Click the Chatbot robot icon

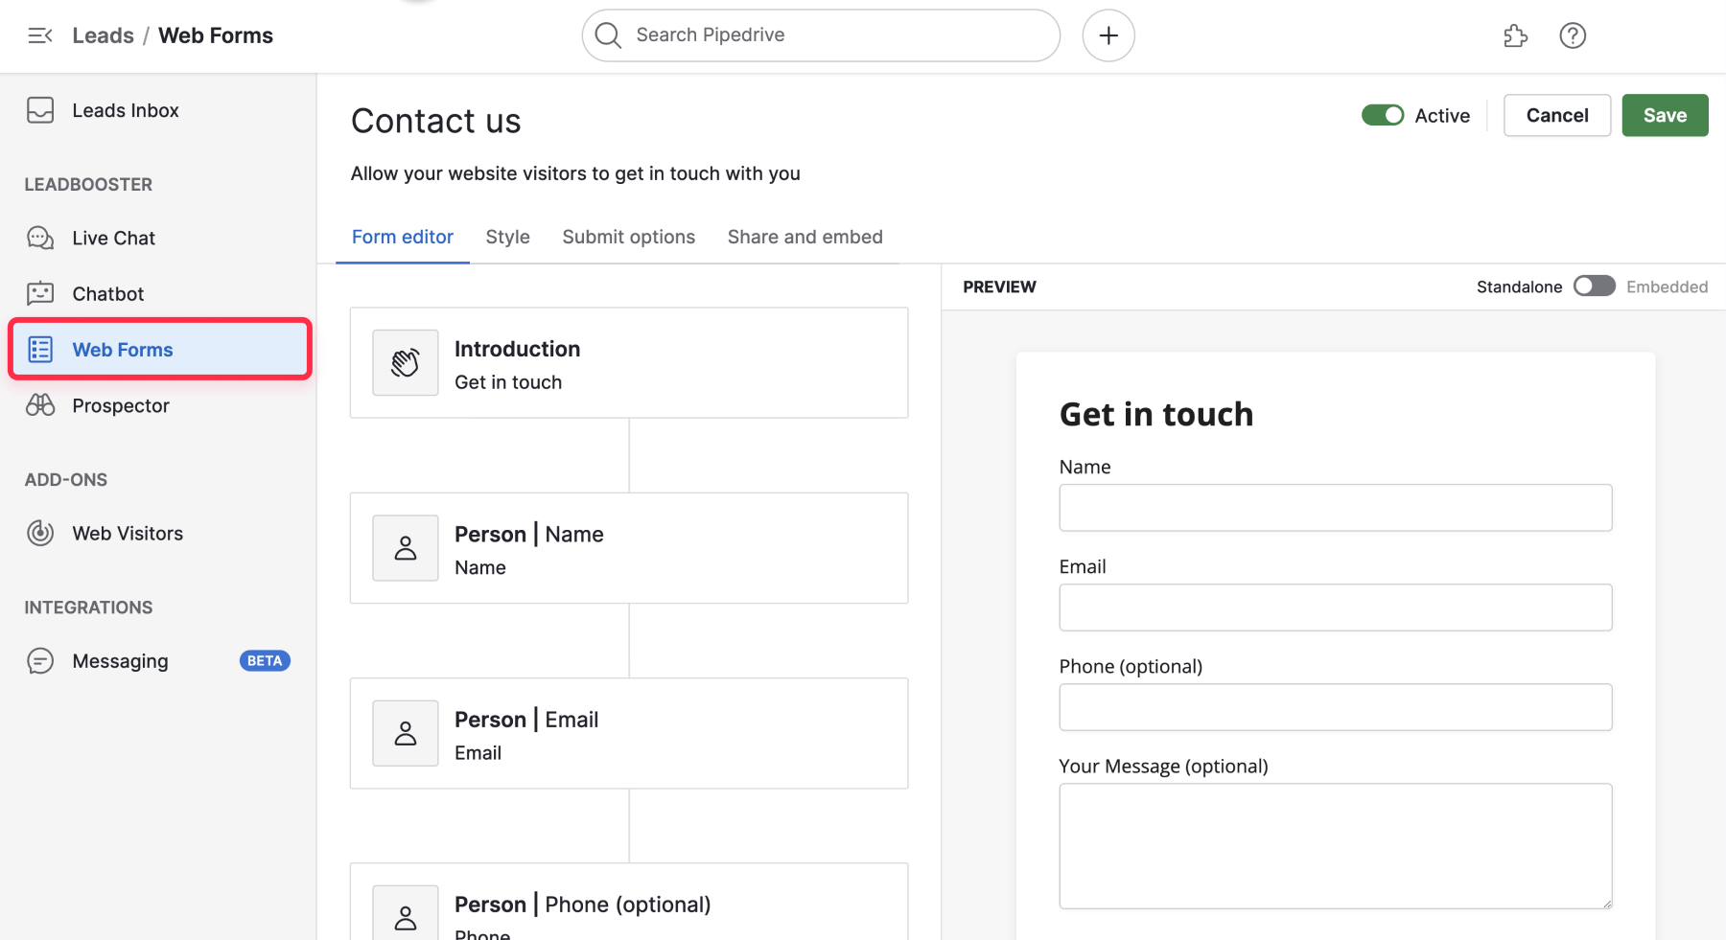coord(40,293)
